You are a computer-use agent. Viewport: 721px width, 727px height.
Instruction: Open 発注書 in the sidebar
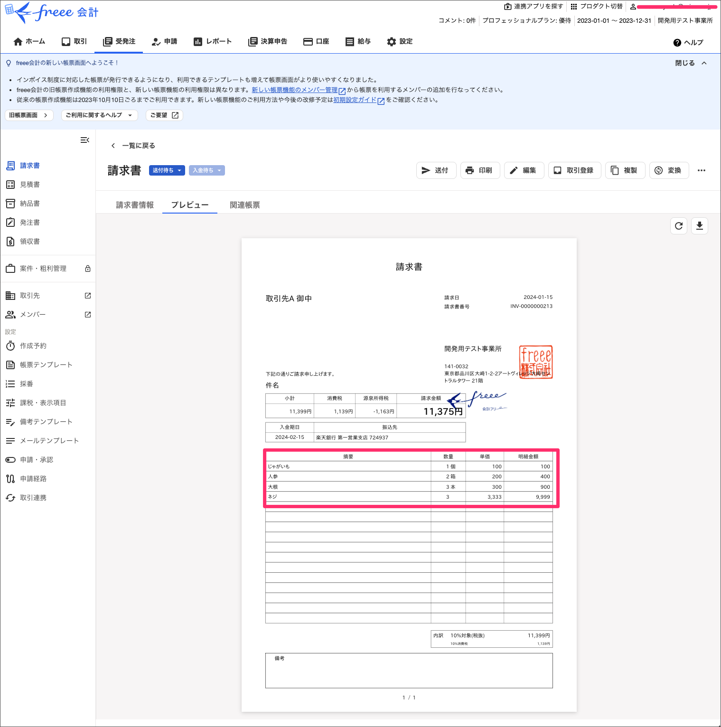[x=29, y=223]
